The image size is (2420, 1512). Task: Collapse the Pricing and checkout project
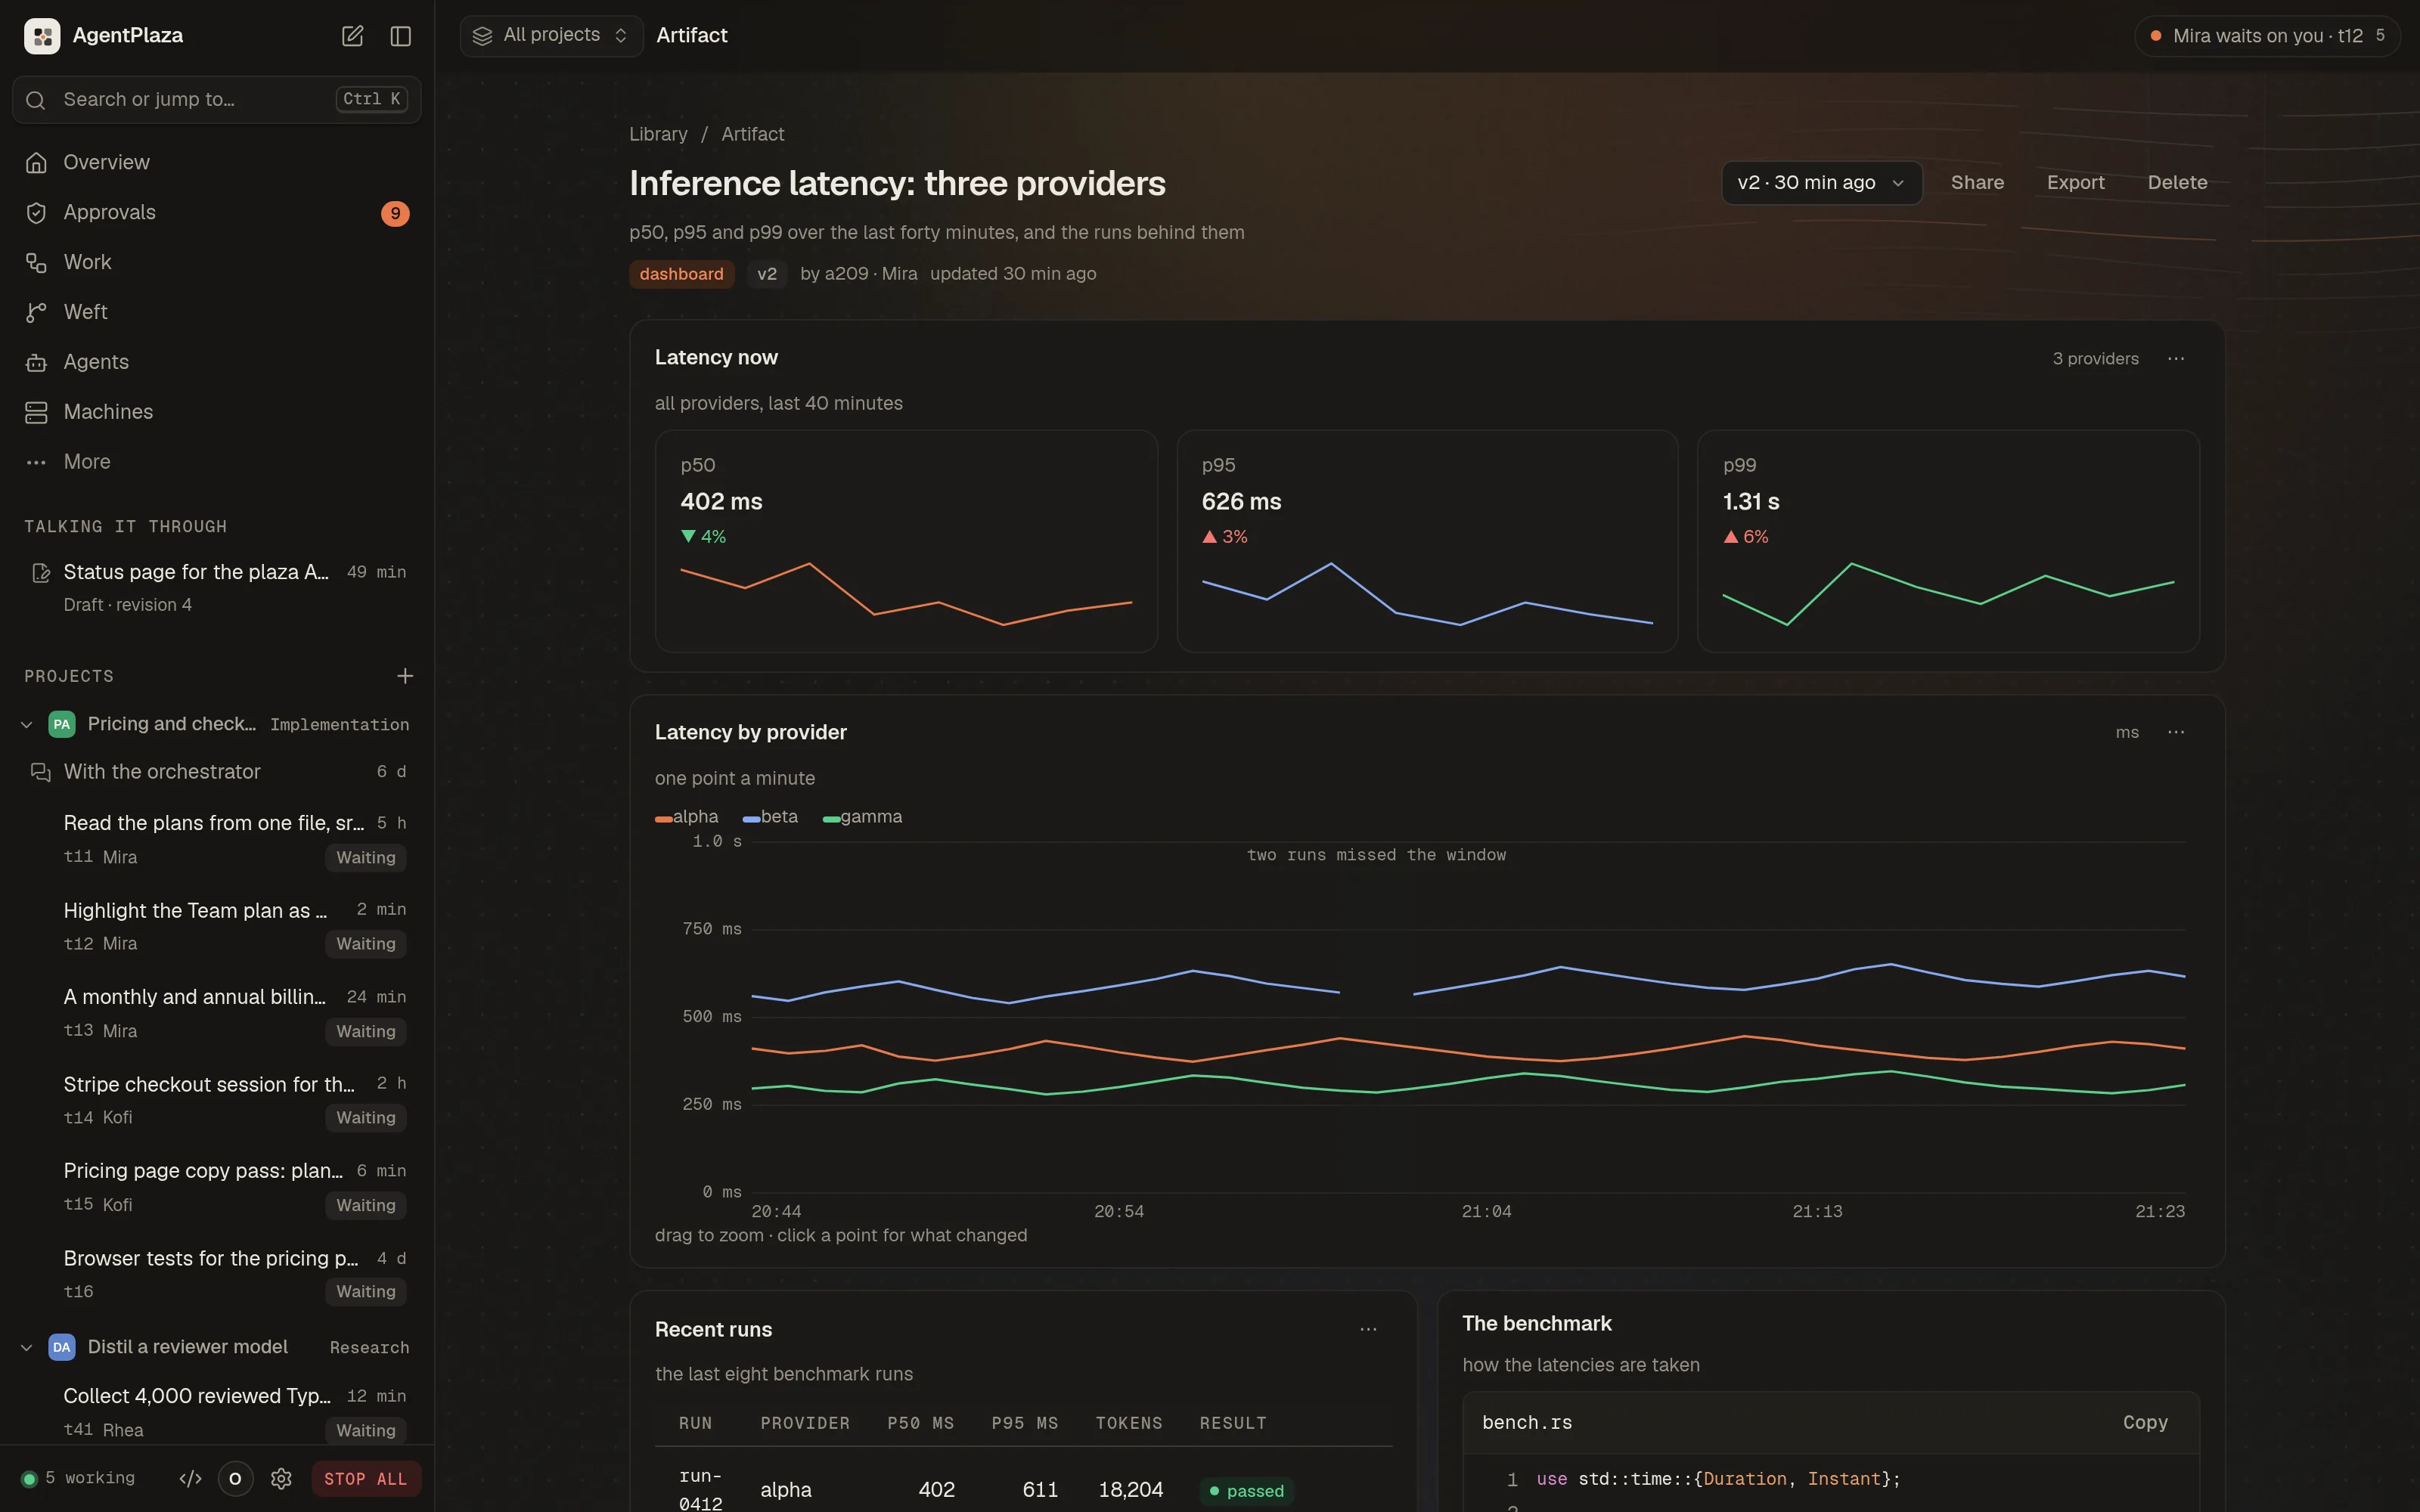27,724
